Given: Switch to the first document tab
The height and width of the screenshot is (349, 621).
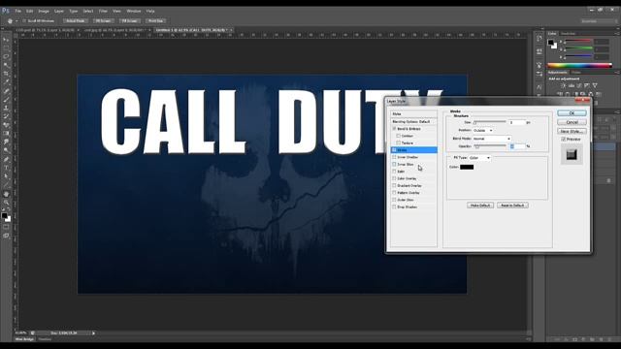Looking at the screenshot, I should point(46,30).
